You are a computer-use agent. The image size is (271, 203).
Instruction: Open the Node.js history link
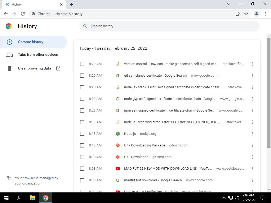click(130, 134)
